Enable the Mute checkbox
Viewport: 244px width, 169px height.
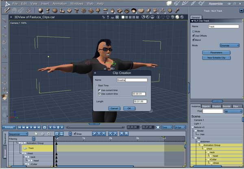pos(193,31)
